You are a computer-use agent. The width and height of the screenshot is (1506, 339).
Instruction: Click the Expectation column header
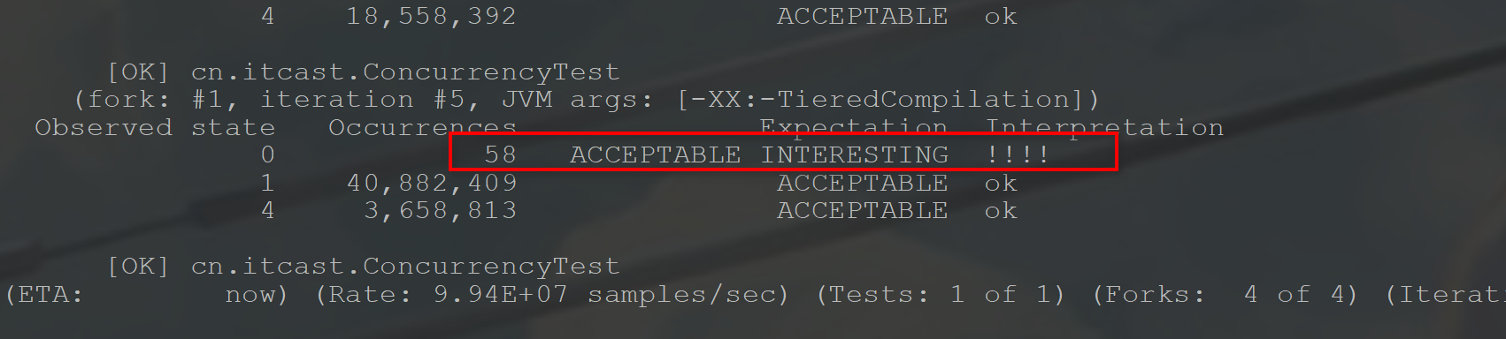[x=853, y=127]
